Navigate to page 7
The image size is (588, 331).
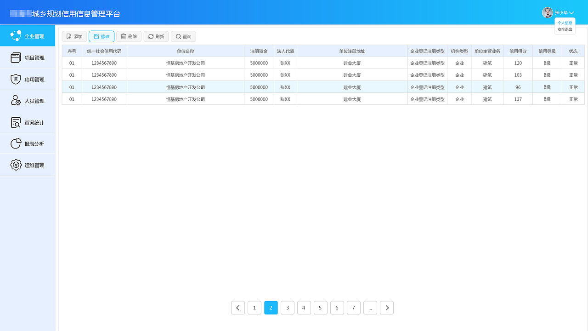[354, 308]
